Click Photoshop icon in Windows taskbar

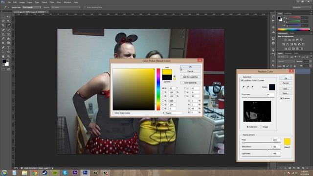coord(85,173)
